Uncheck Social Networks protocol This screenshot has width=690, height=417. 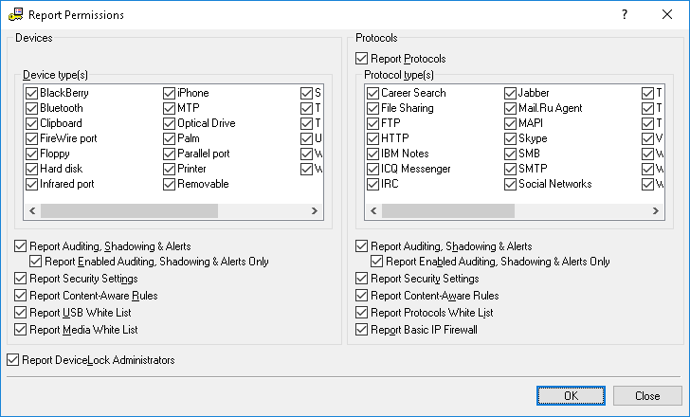(x=511, y=184)
